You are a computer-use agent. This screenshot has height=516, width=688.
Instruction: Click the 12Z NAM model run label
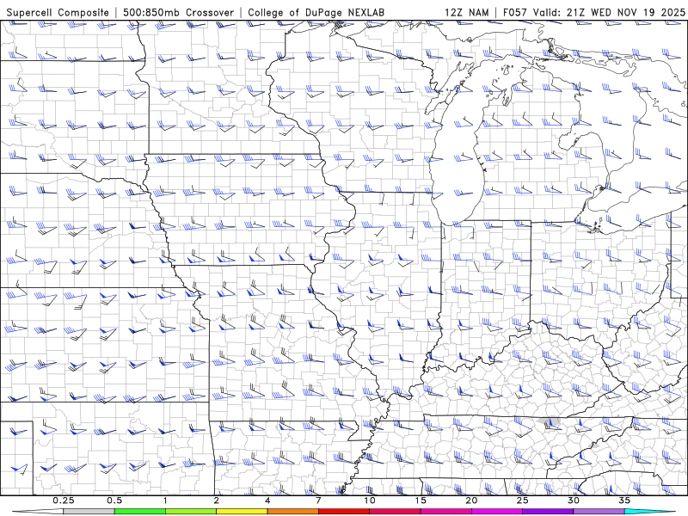pos(466,12)
